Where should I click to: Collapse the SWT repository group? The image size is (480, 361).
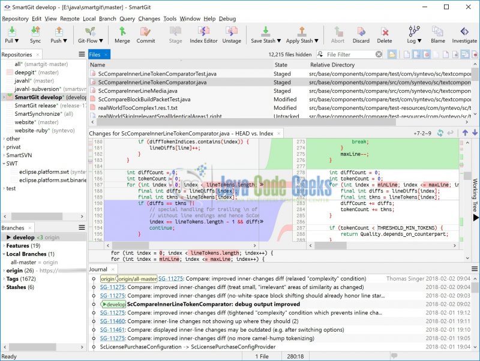coord(4,163)
